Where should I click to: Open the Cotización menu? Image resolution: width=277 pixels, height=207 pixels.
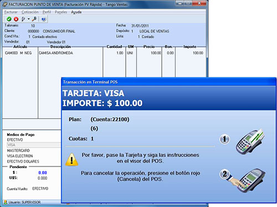point(30,12)
